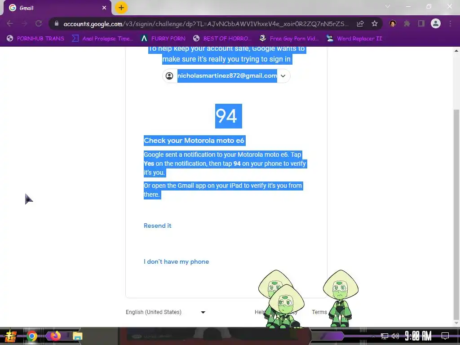Open the BEST OF HORRO... bookmark
This screenshot has height=345, width=460.
(x=222, y=39)
